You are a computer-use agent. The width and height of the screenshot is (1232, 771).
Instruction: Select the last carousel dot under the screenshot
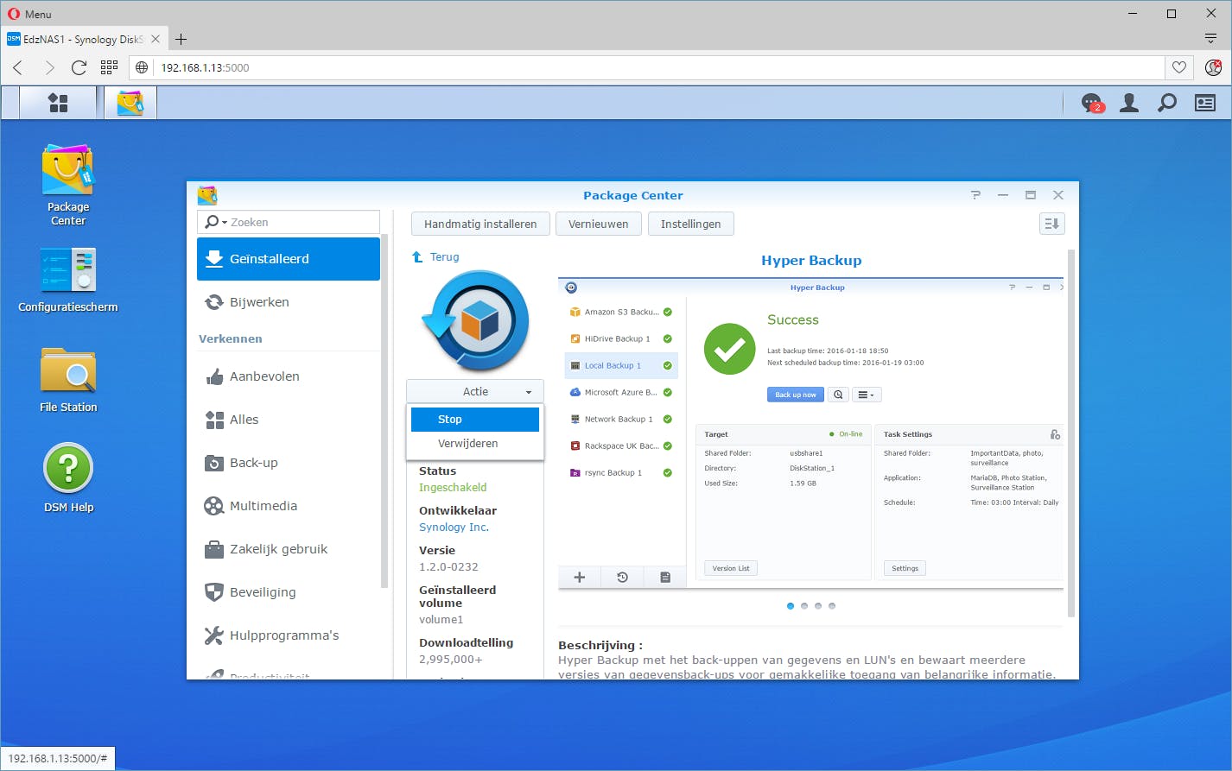832,606
